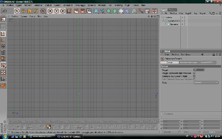Screen dimensions: 222x139
Task: Open the render settings icon
Action: [x=89, y=11]
